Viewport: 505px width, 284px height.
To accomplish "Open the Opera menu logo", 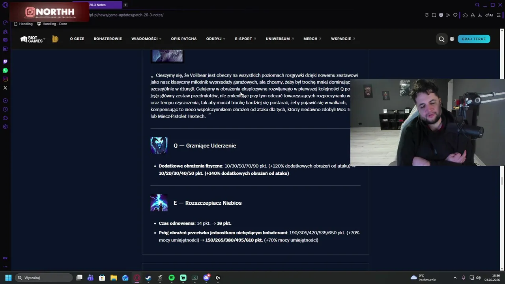I will (5, 5).
